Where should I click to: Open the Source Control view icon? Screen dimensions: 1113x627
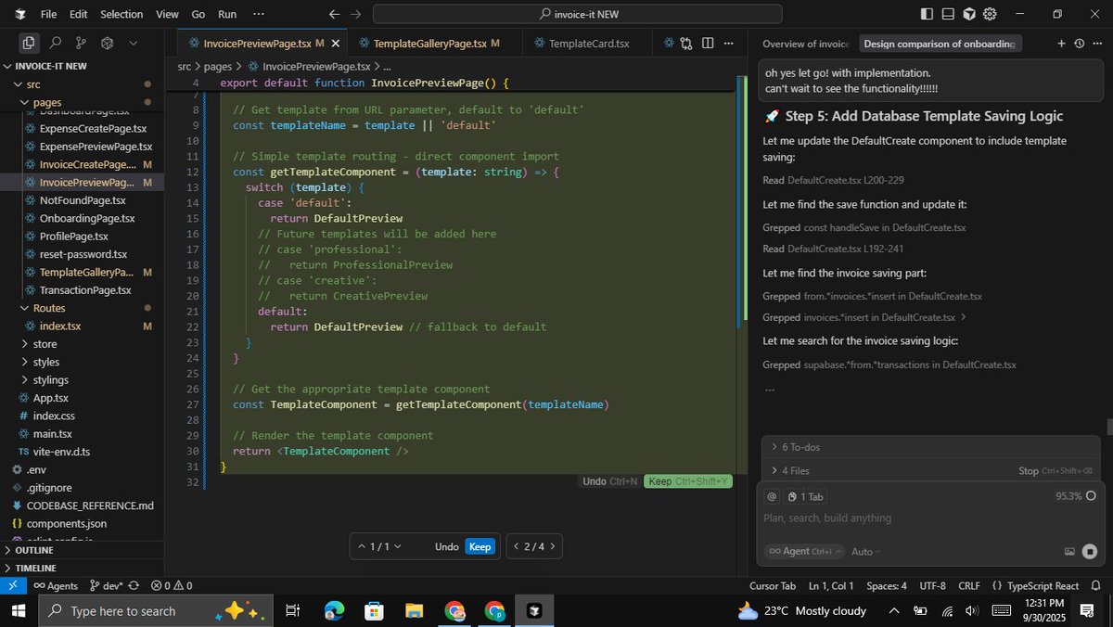81,43
